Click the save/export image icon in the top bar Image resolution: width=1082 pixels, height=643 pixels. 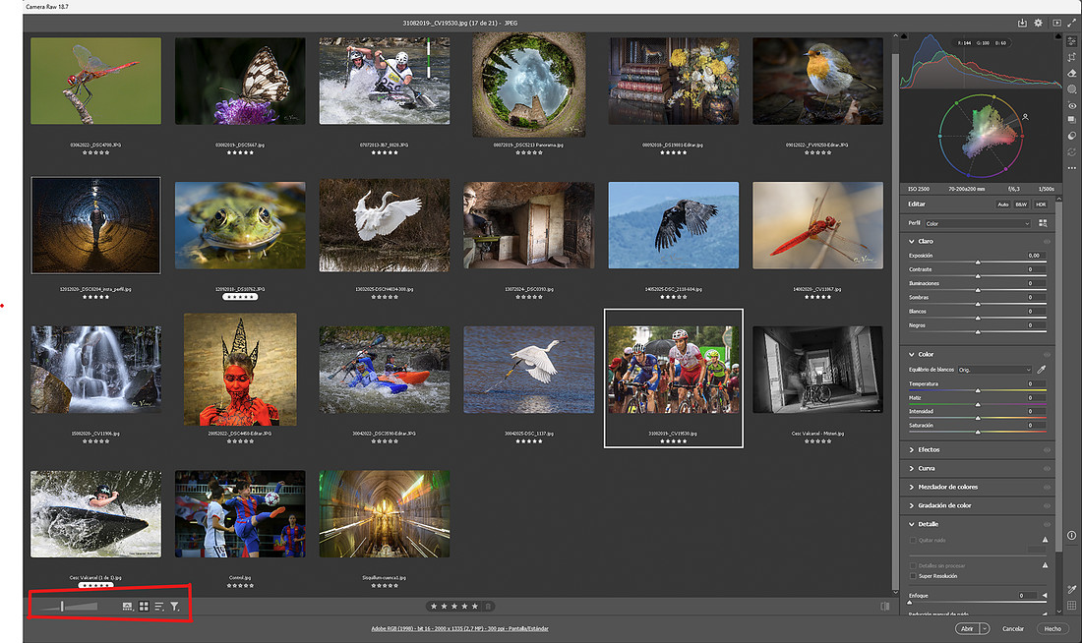pos(1022,23)
